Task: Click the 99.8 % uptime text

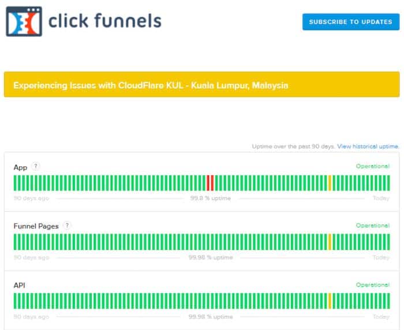Action: point(211,198)
